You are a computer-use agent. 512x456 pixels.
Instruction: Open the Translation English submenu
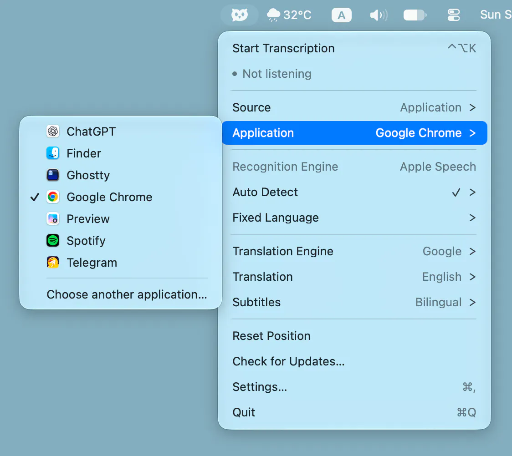[x=354, y=277]
